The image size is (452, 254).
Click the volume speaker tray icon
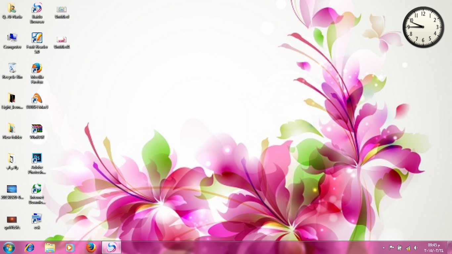(x=416, y=248)
